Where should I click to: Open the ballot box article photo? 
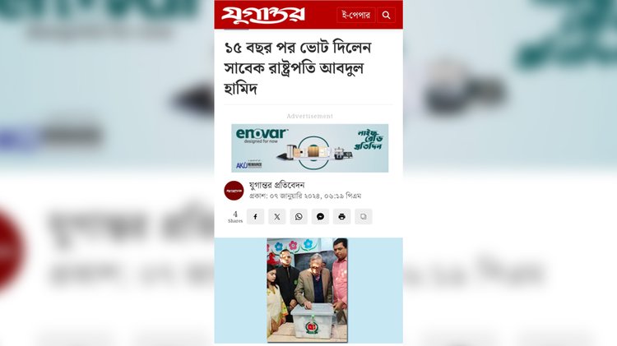308,290
